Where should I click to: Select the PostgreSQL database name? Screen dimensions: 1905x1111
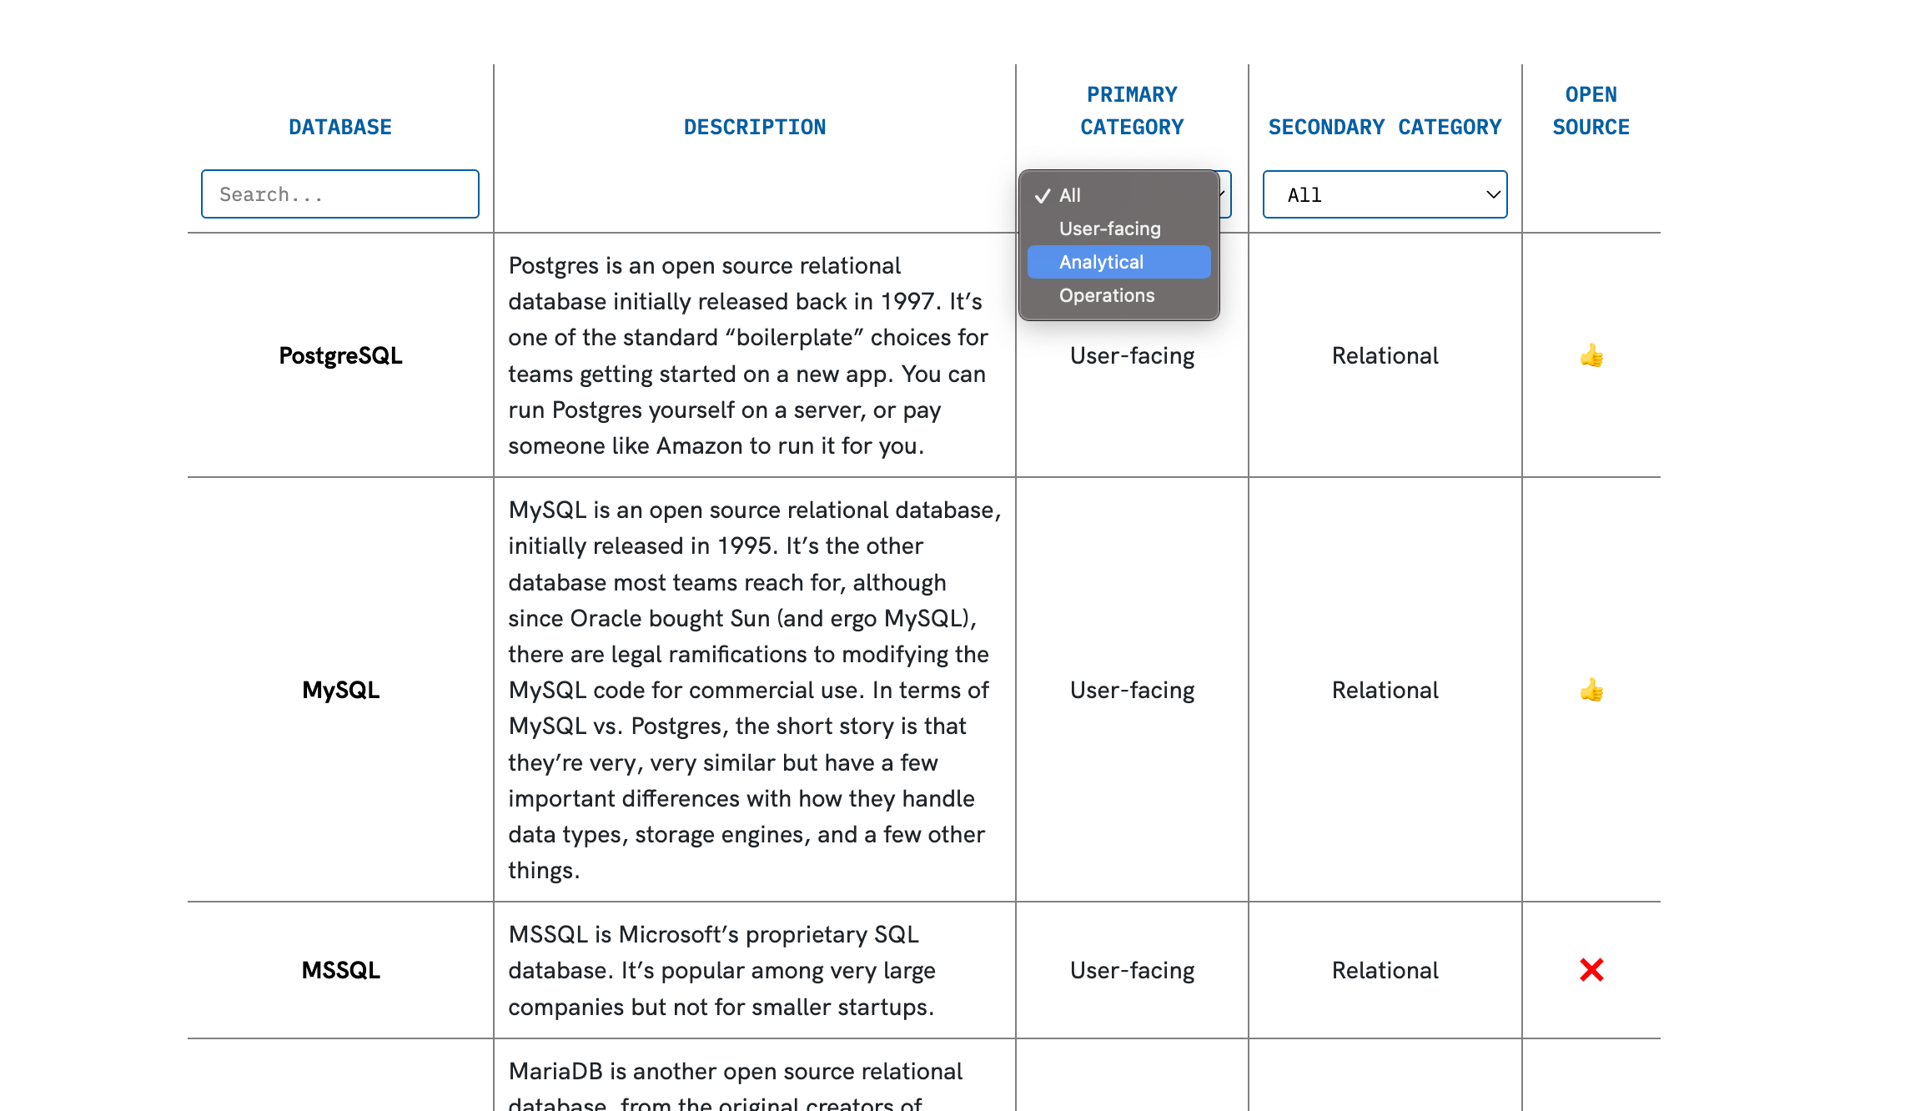click(339, 355)
